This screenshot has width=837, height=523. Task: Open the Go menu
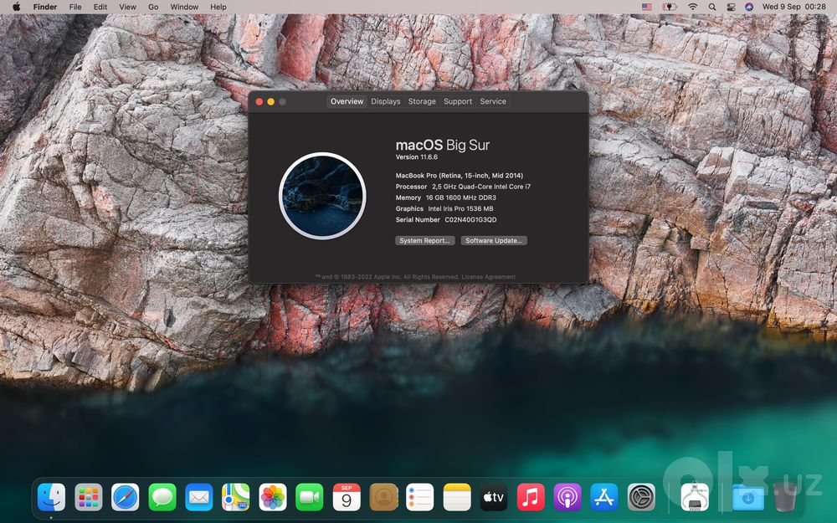(153, 7)
